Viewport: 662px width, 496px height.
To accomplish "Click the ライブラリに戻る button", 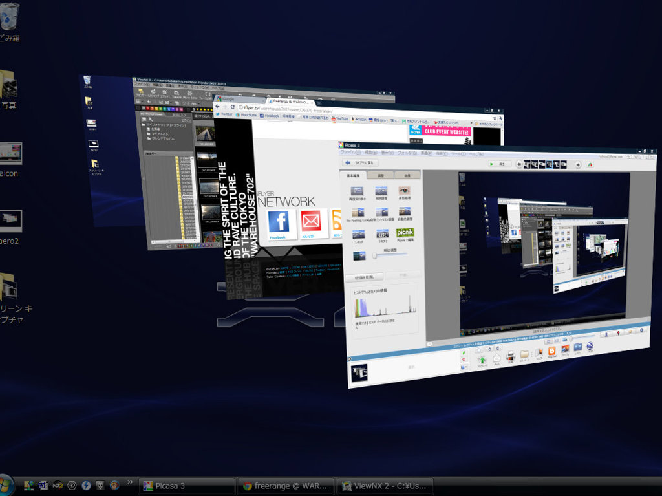I will 360,163.
